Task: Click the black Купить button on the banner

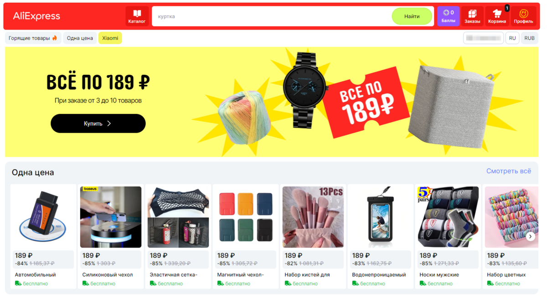Action: [98, 124]
